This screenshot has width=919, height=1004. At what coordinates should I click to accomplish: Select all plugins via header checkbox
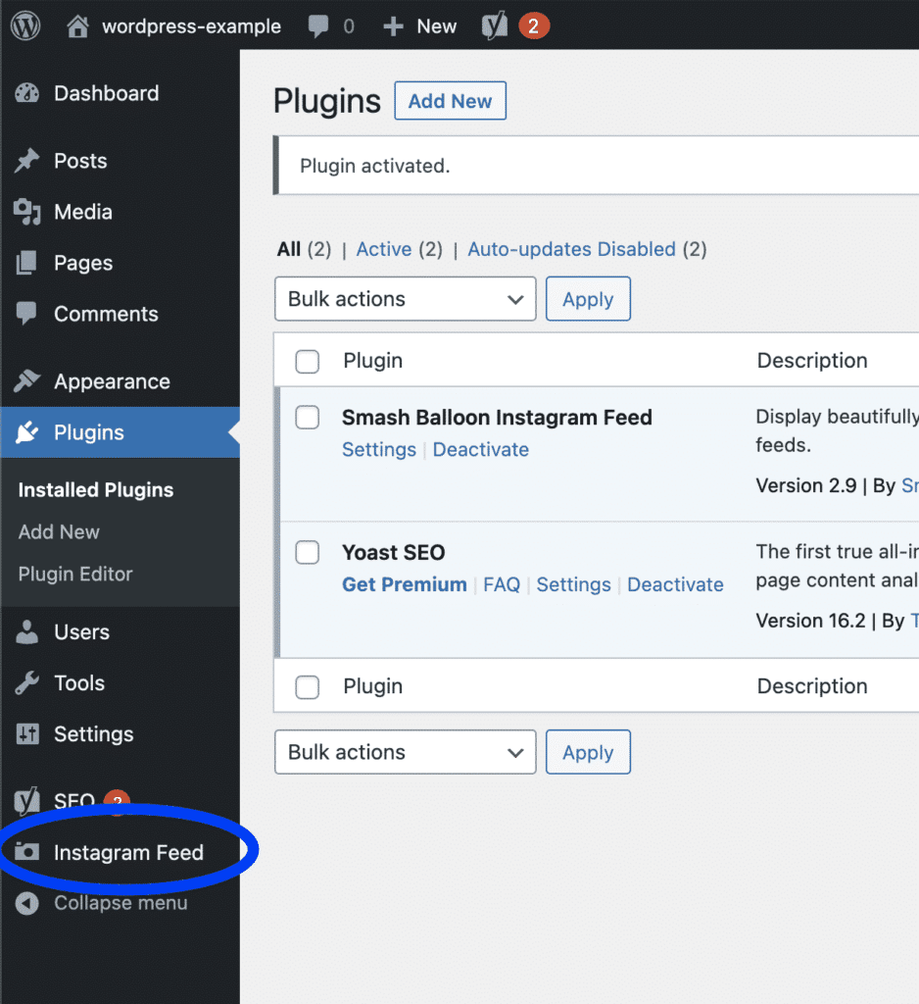coord(308,361)
